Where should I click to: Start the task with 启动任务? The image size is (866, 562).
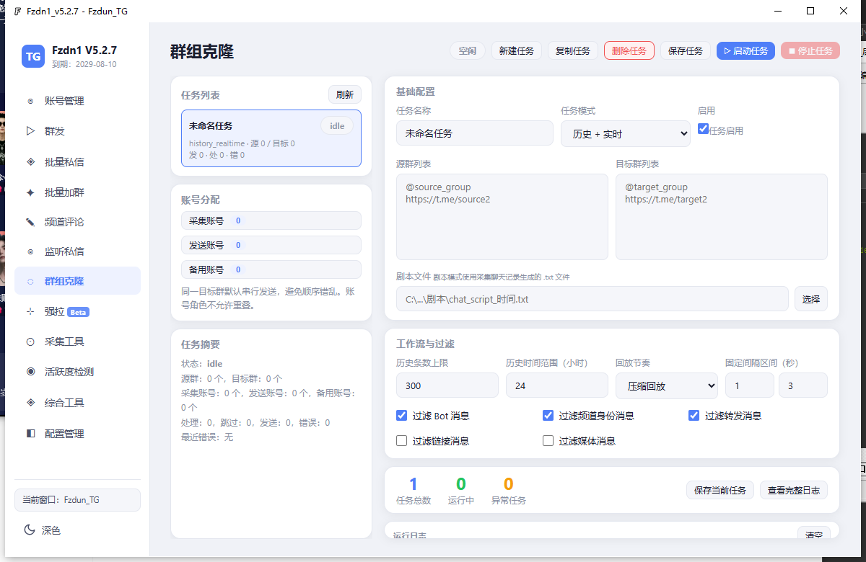tap(746, 50)
